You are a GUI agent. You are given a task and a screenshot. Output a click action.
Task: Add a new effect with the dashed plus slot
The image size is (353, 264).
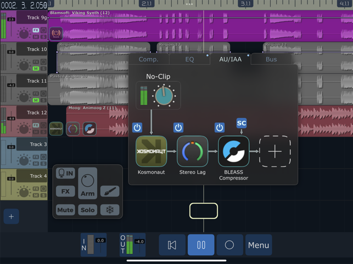click(275, 151)
